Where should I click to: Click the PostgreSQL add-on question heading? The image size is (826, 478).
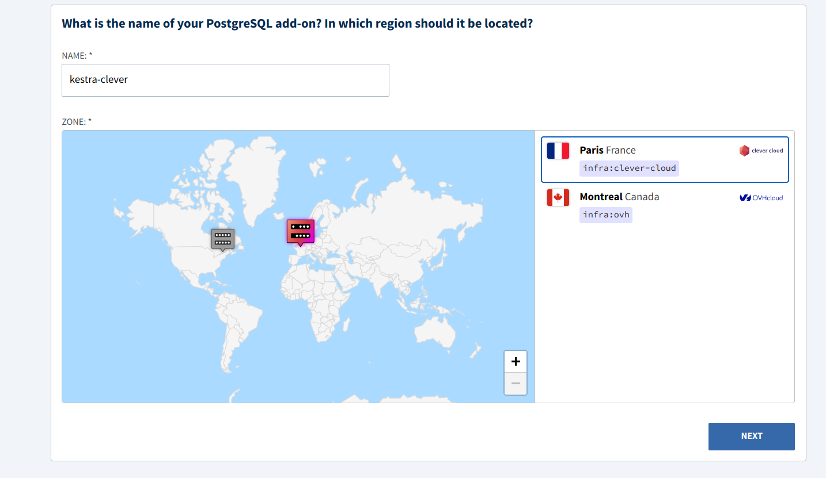pyautogui.click(x=297, y=24)
